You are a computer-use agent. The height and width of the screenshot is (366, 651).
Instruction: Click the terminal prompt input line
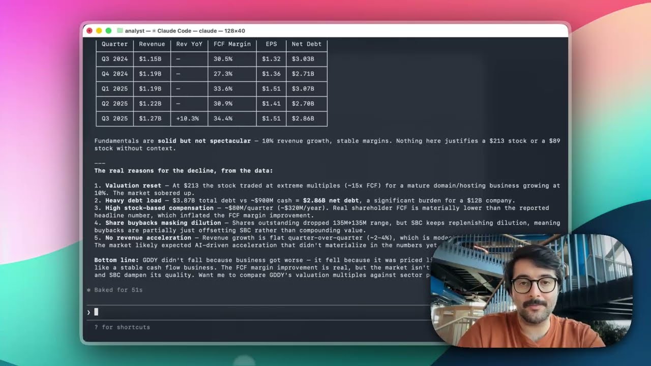(x=258, y=312)
